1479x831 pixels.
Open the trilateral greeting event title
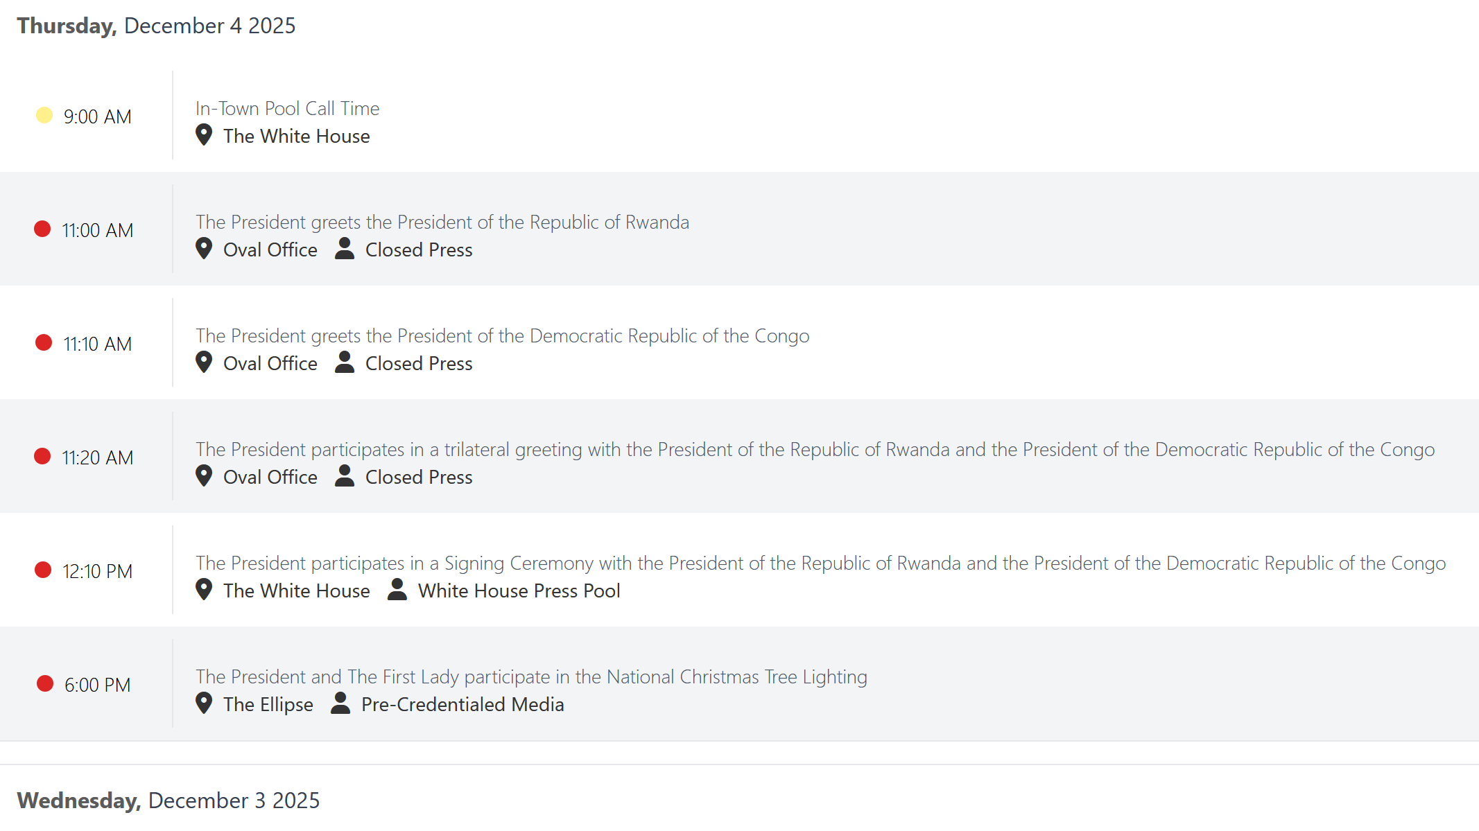pos(814,449)
